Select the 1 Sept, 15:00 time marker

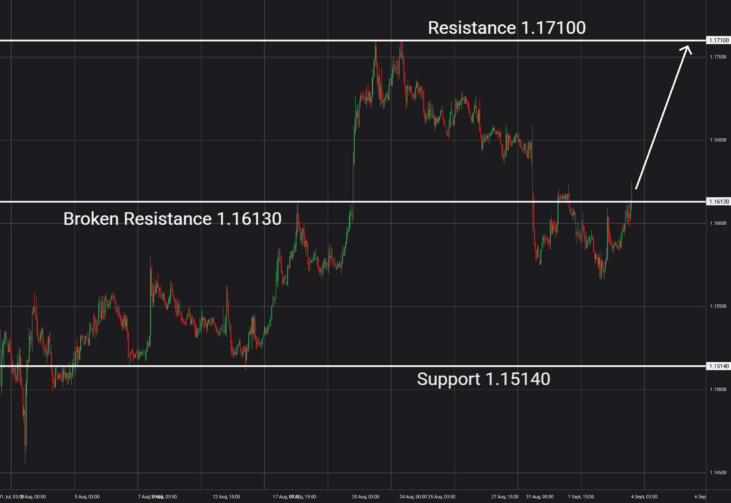click(581, 497)
